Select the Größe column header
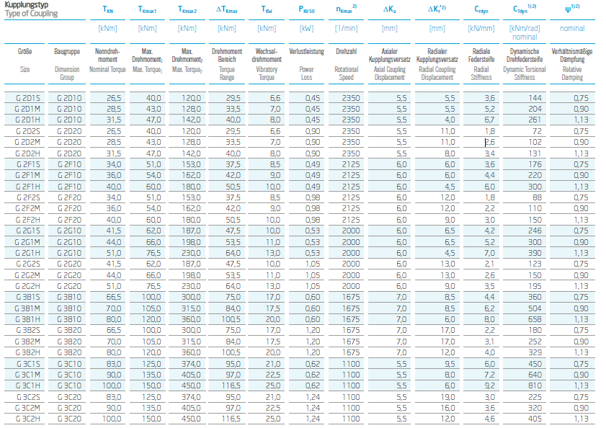The width and height of the screenshot is (606, 428). (24, 51)
